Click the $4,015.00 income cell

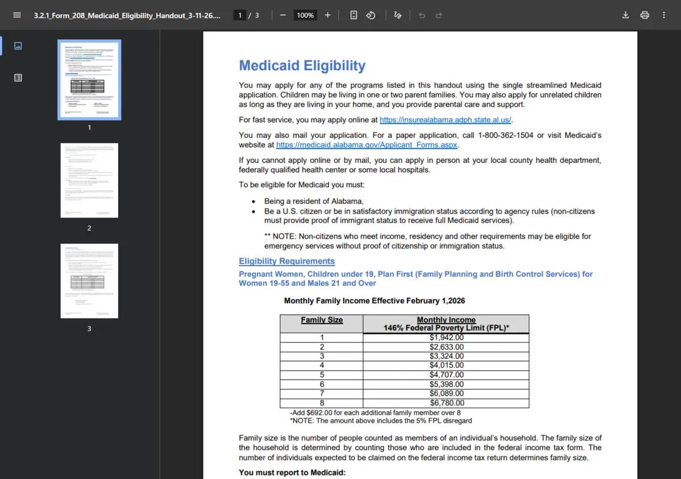click(446, 365)
